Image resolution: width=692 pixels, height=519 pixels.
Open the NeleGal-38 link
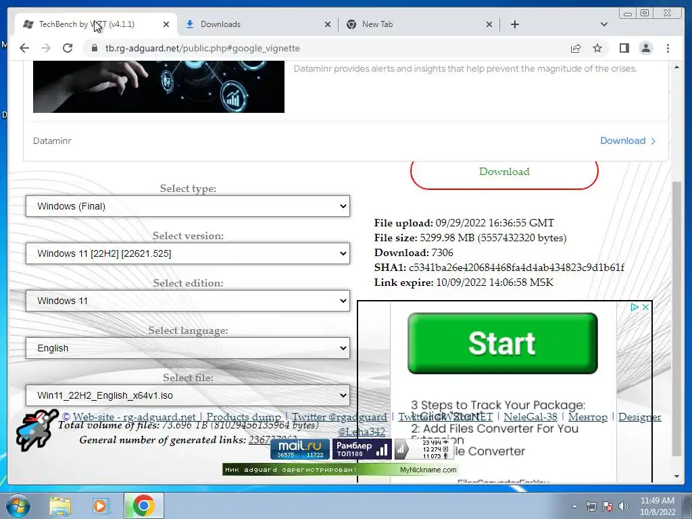coord(530,416)
